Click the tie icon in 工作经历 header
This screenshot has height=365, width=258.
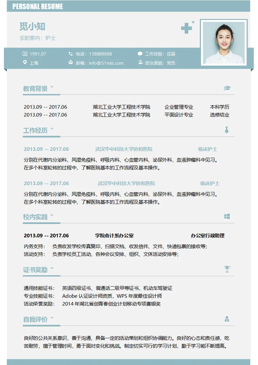(227, 130)
